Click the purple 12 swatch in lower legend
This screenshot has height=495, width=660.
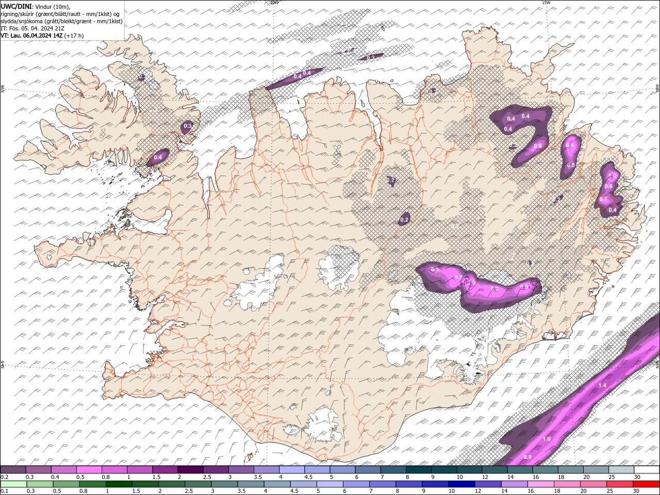pyautogui.click(x=488, y=484)
